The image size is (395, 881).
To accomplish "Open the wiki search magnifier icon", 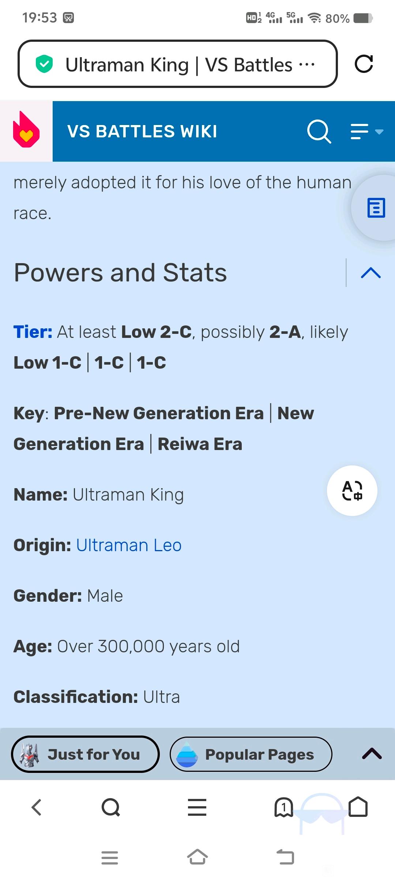I will 319,131.
